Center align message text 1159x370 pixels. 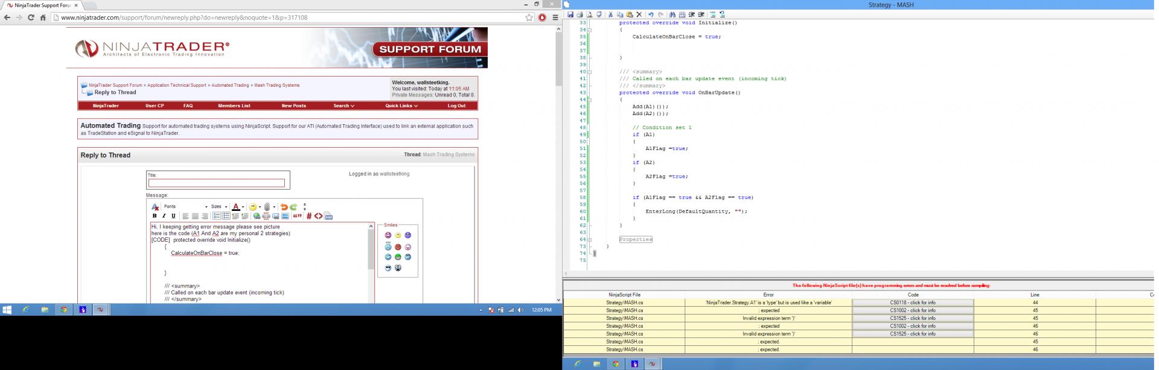195,216
